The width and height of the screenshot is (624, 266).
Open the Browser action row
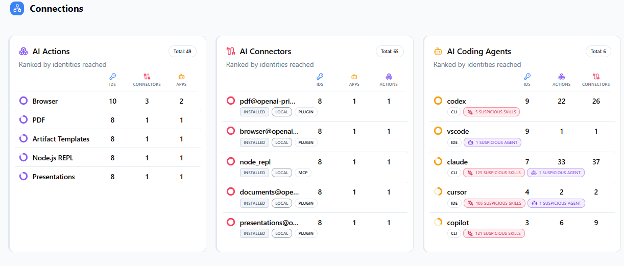(x=108, y=101)
